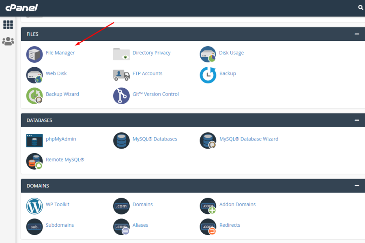Click the Addon Domains link

point(237,205)
